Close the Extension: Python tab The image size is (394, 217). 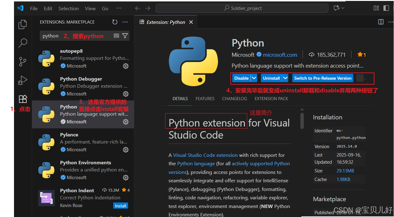click(x=191, y=22)
